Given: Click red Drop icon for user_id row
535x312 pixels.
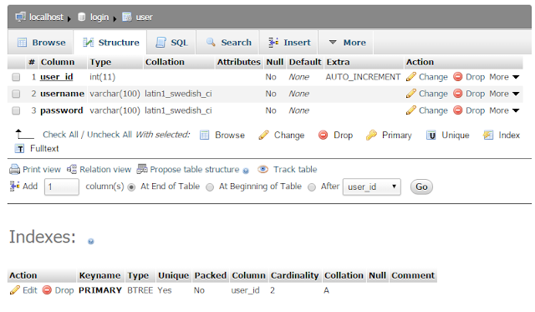Looking at the screenshot, I should click(457, 77).
